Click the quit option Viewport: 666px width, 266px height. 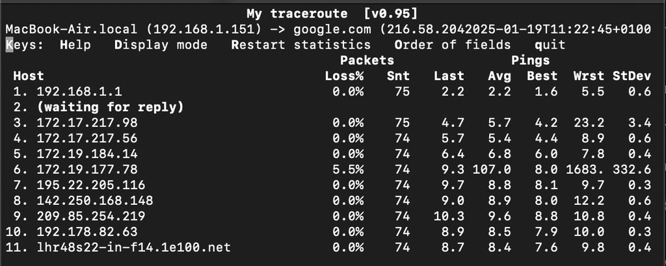550,45
